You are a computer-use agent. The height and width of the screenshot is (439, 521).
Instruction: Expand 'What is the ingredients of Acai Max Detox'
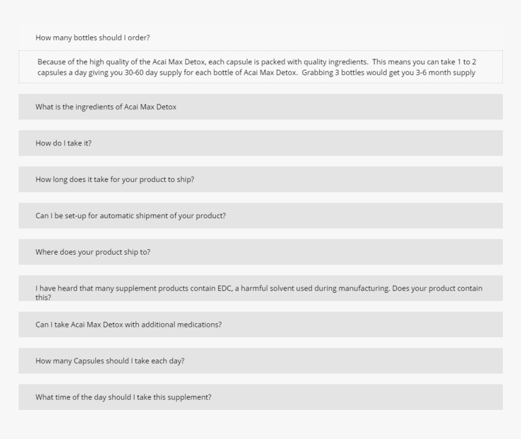coord(260,107)
